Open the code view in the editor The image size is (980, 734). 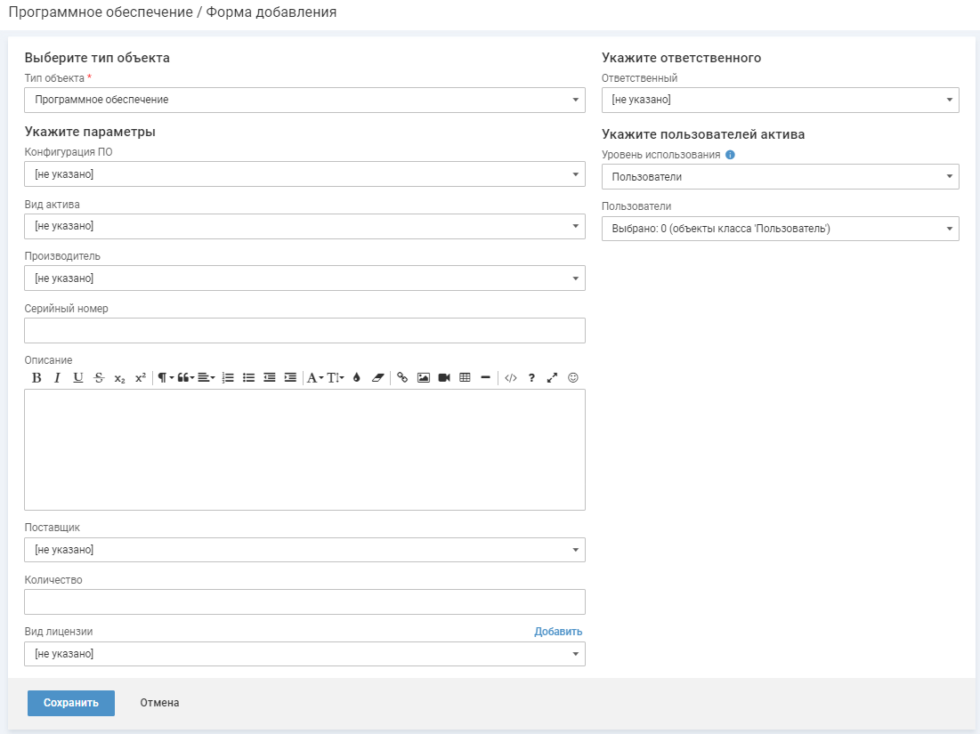511,378
